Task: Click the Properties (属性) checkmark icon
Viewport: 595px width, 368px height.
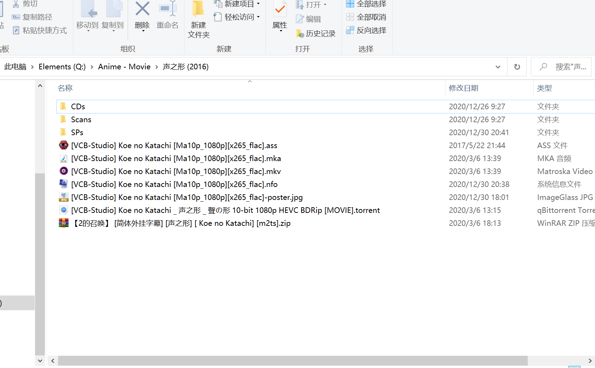Action: pos(280,9)
